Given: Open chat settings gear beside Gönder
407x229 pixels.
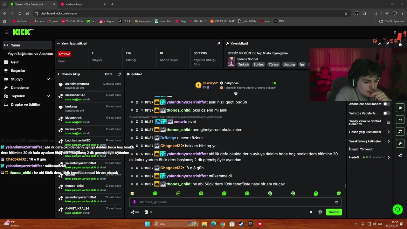Looking at the screenshot, I should click(311, 212).
